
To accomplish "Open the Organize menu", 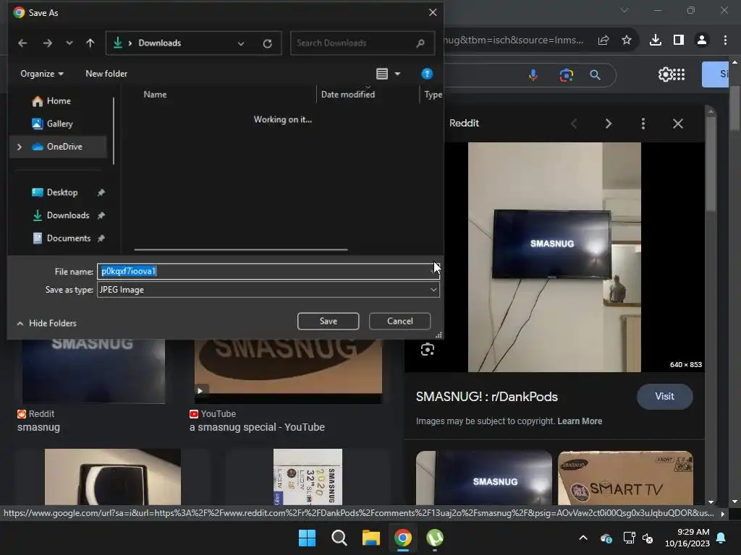I will click(41, 74).
